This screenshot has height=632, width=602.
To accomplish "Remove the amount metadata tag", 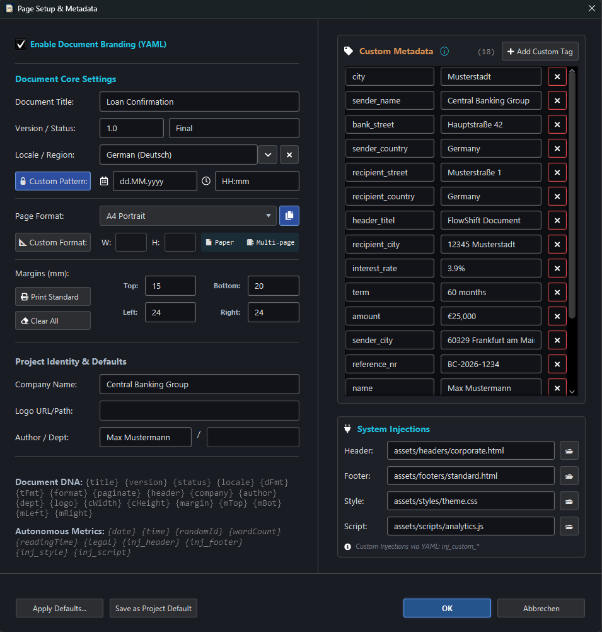I will pos(557,317).
